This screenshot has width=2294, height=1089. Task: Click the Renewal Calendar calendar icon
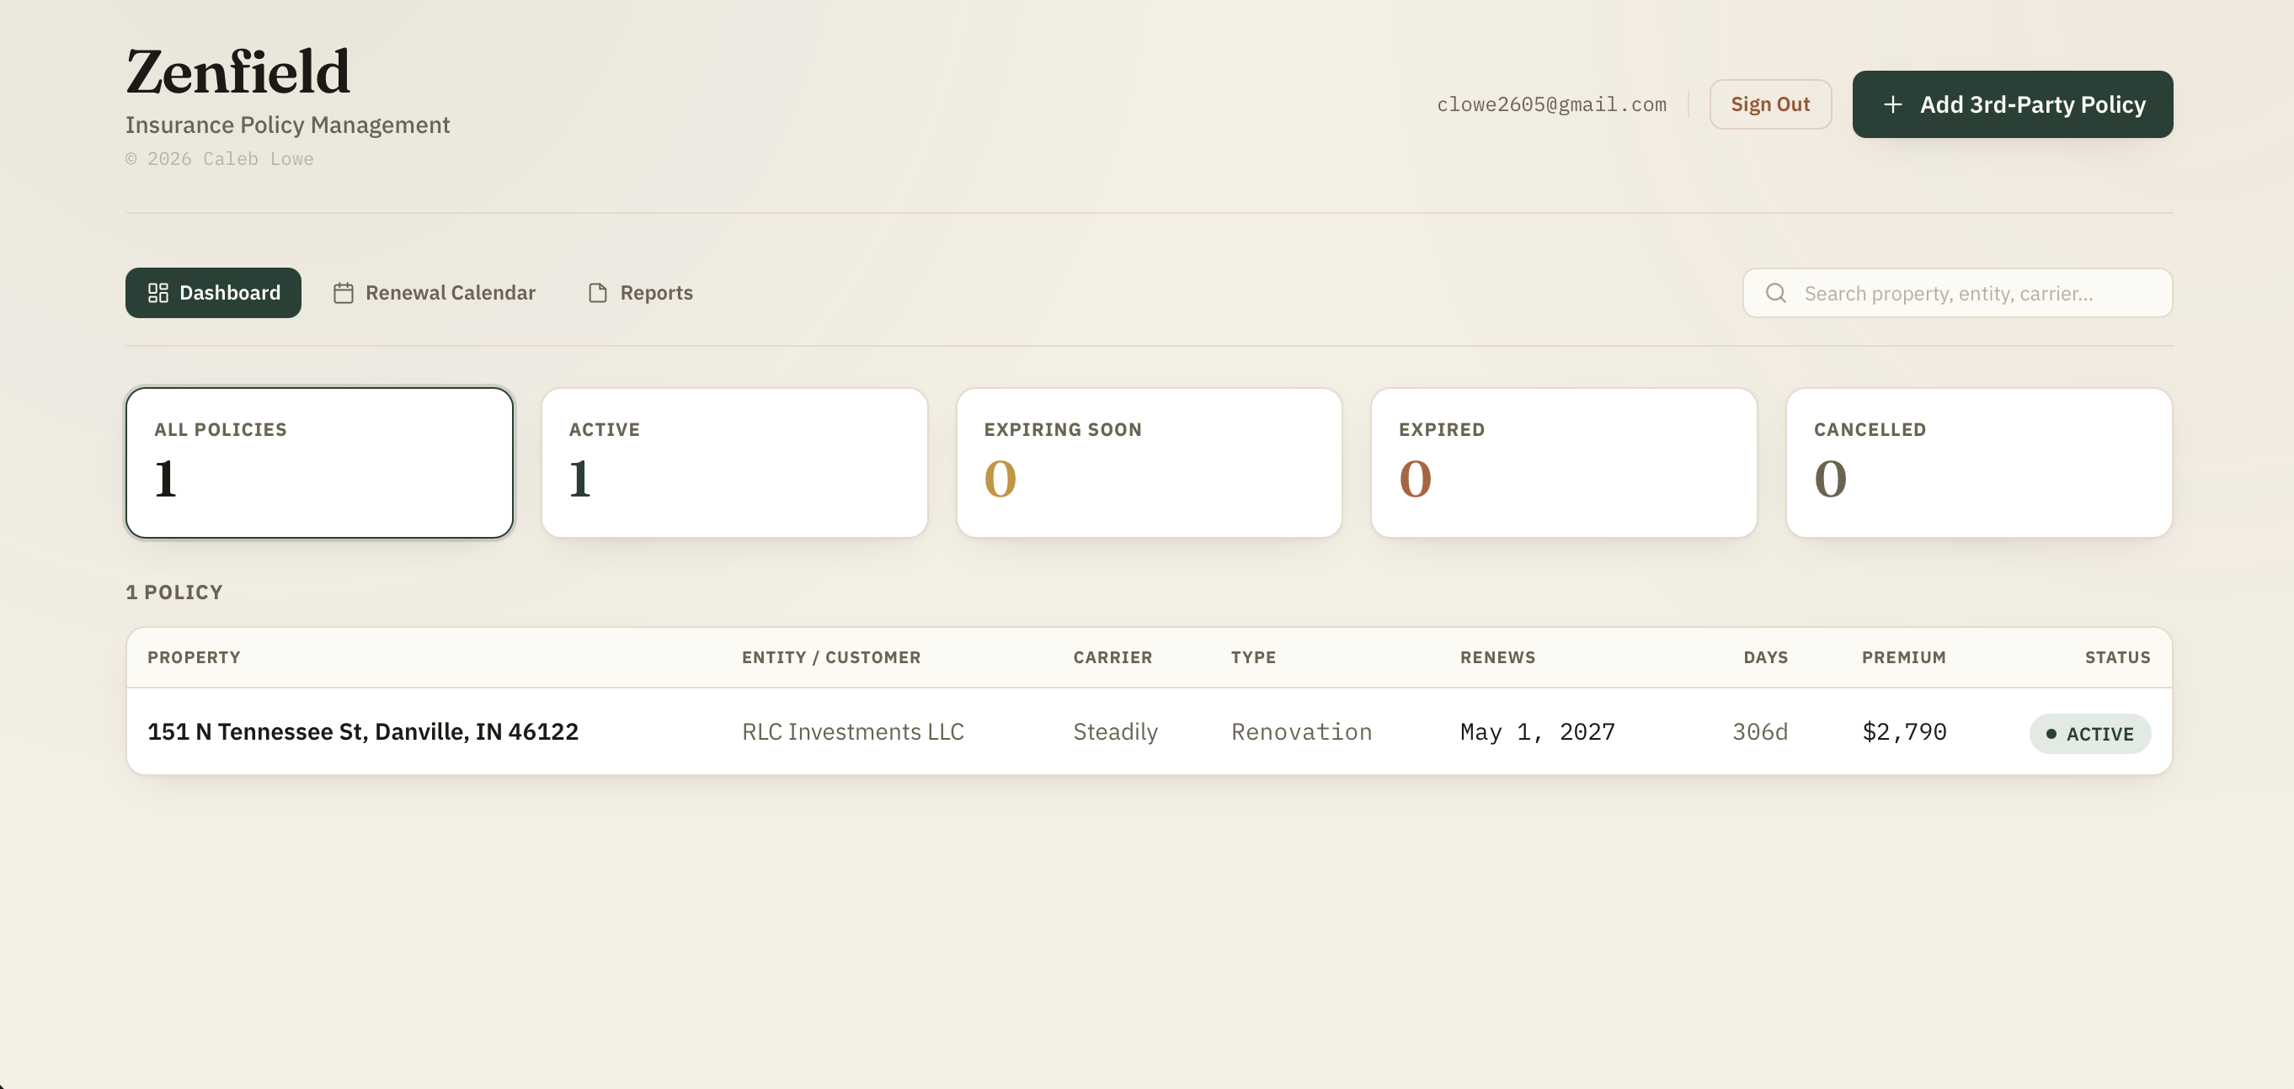pos(344,293)
